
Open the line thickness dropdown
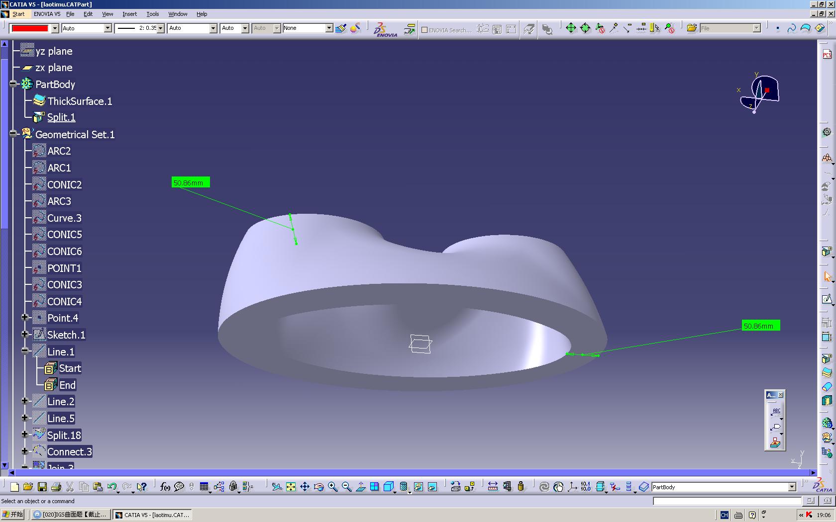click(160, 28)
